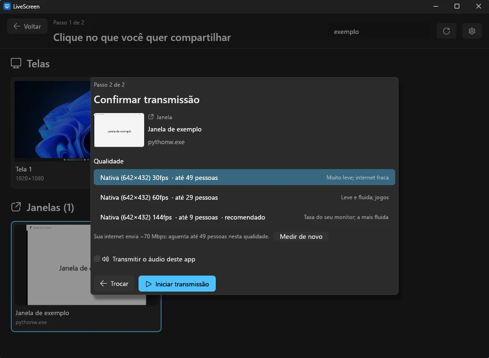Viewport: 489px width, 358px height.
Task: Click Iniciar transmissão to start streaming
Action: (177, 284)
